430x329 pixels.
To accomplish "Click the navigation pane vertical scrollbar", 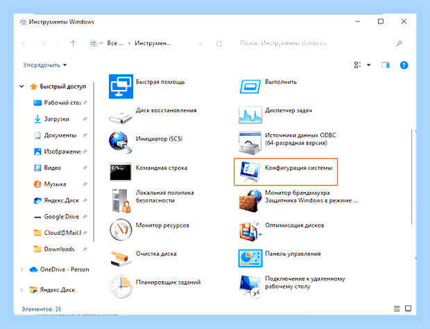I will (94, 161).
